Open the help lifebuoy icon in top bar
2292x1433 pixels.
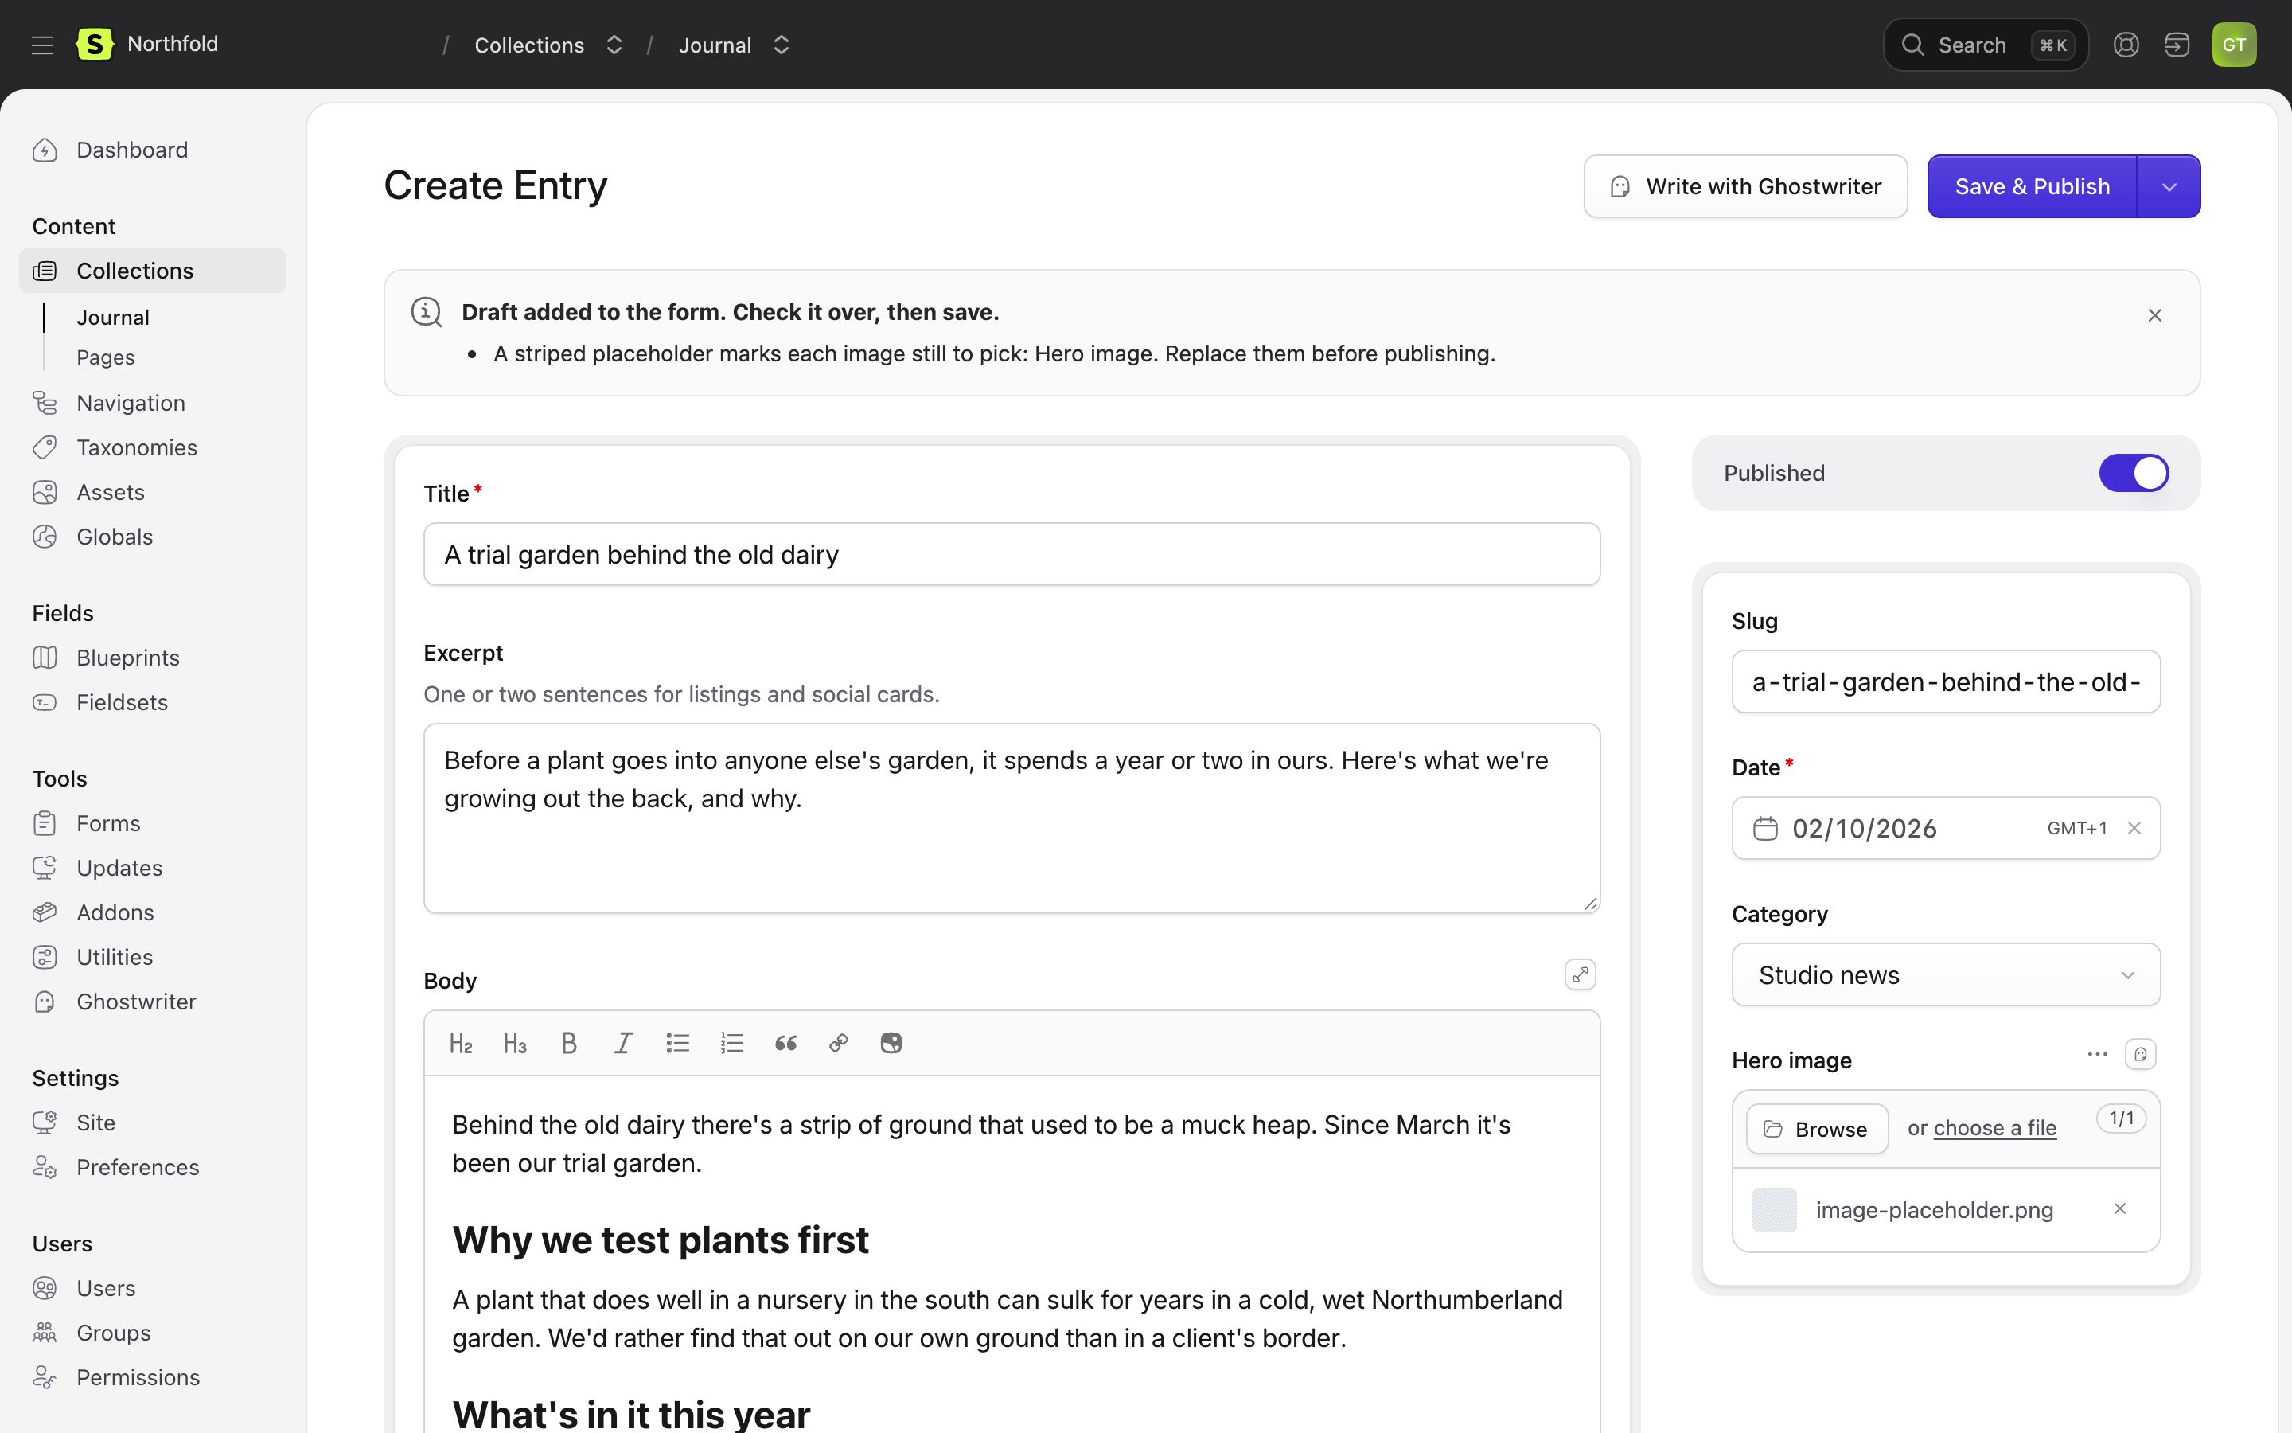[2126, 45]
